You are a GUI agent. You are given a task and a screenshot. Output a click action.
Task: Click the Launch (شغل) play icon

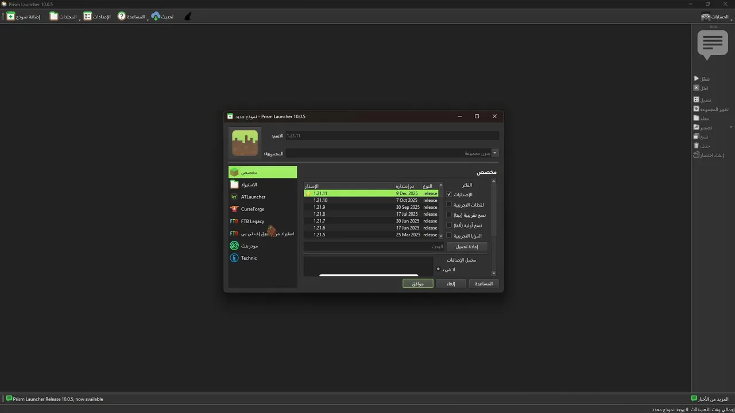[697, 79]
